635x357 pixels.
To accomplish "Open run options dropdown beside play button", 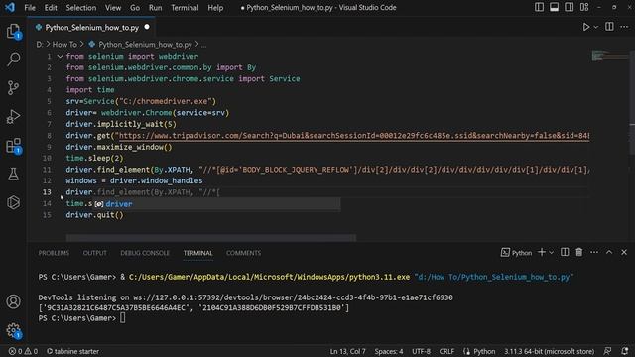I will [x=596, y=27].
